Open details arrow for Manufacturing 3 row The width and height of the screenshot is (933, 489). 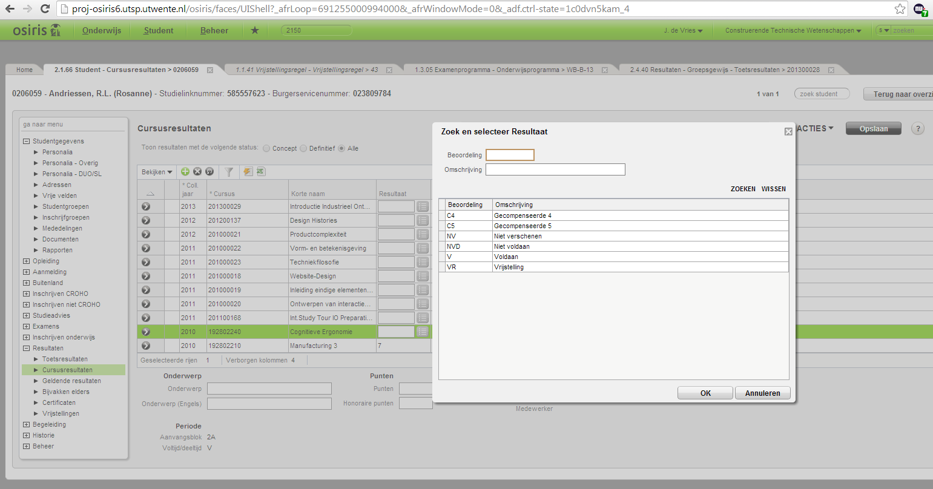[x=146, y=346]
